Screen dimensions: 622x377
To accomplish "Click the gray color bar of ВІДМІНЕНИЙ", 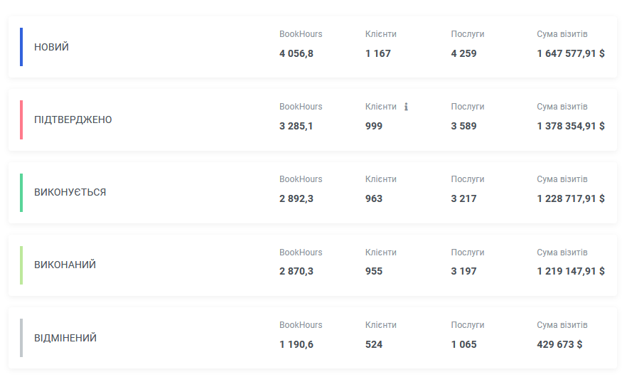I will tap(21, 338).
